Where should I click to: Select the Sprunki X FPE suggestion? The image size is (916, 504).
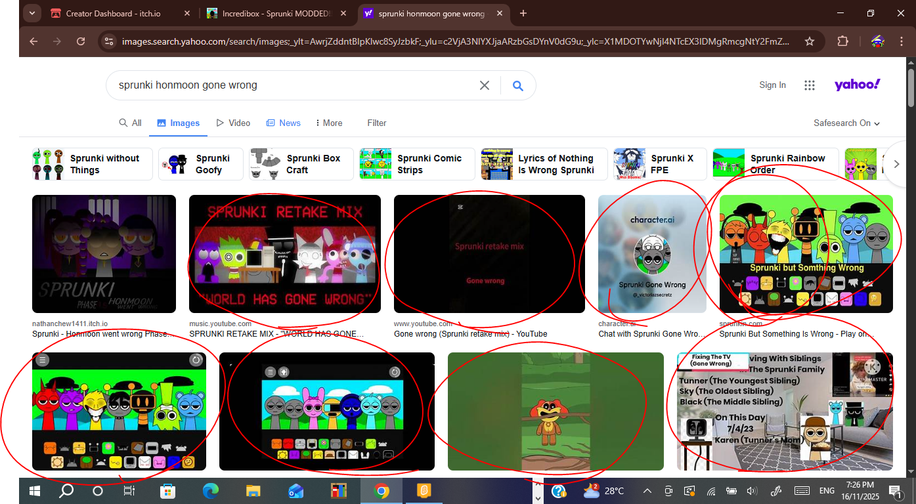tap(660, 164)
